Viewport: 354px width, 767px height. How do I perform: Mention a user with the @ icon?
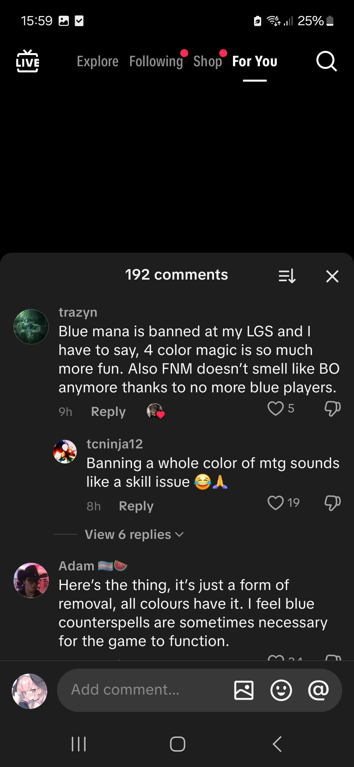tap(318, 690)
